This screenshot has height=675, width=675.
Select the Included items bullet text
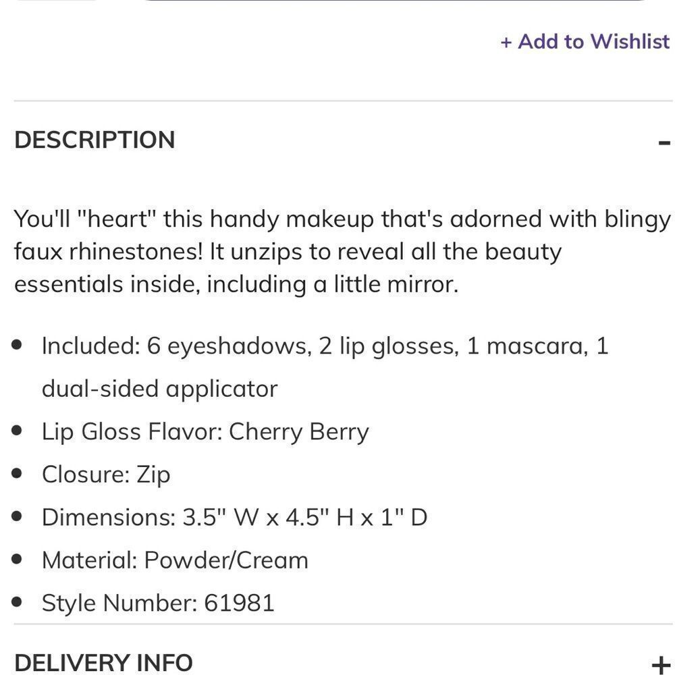tap(324, 346)
